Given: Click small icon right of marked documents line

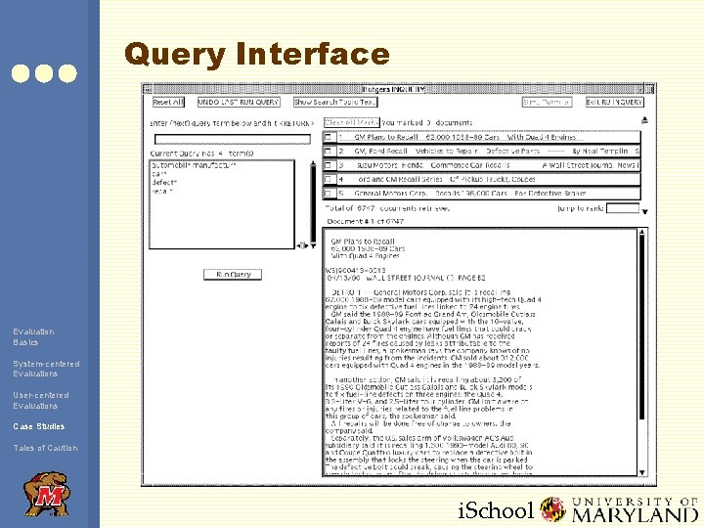Looking at the screenshot, I should [644, 120].
